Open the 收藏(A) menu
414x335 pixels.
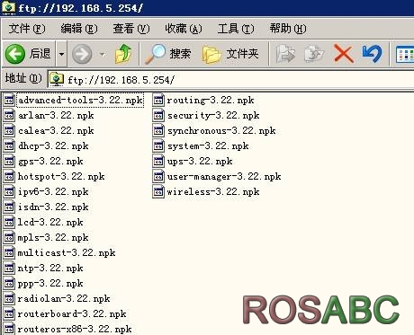tap(184, 29)
